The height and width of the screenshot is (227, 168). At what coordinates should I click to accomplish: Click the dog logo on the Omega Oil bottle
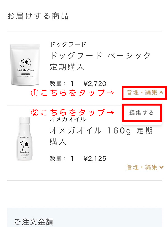click(x=24, y=146)
